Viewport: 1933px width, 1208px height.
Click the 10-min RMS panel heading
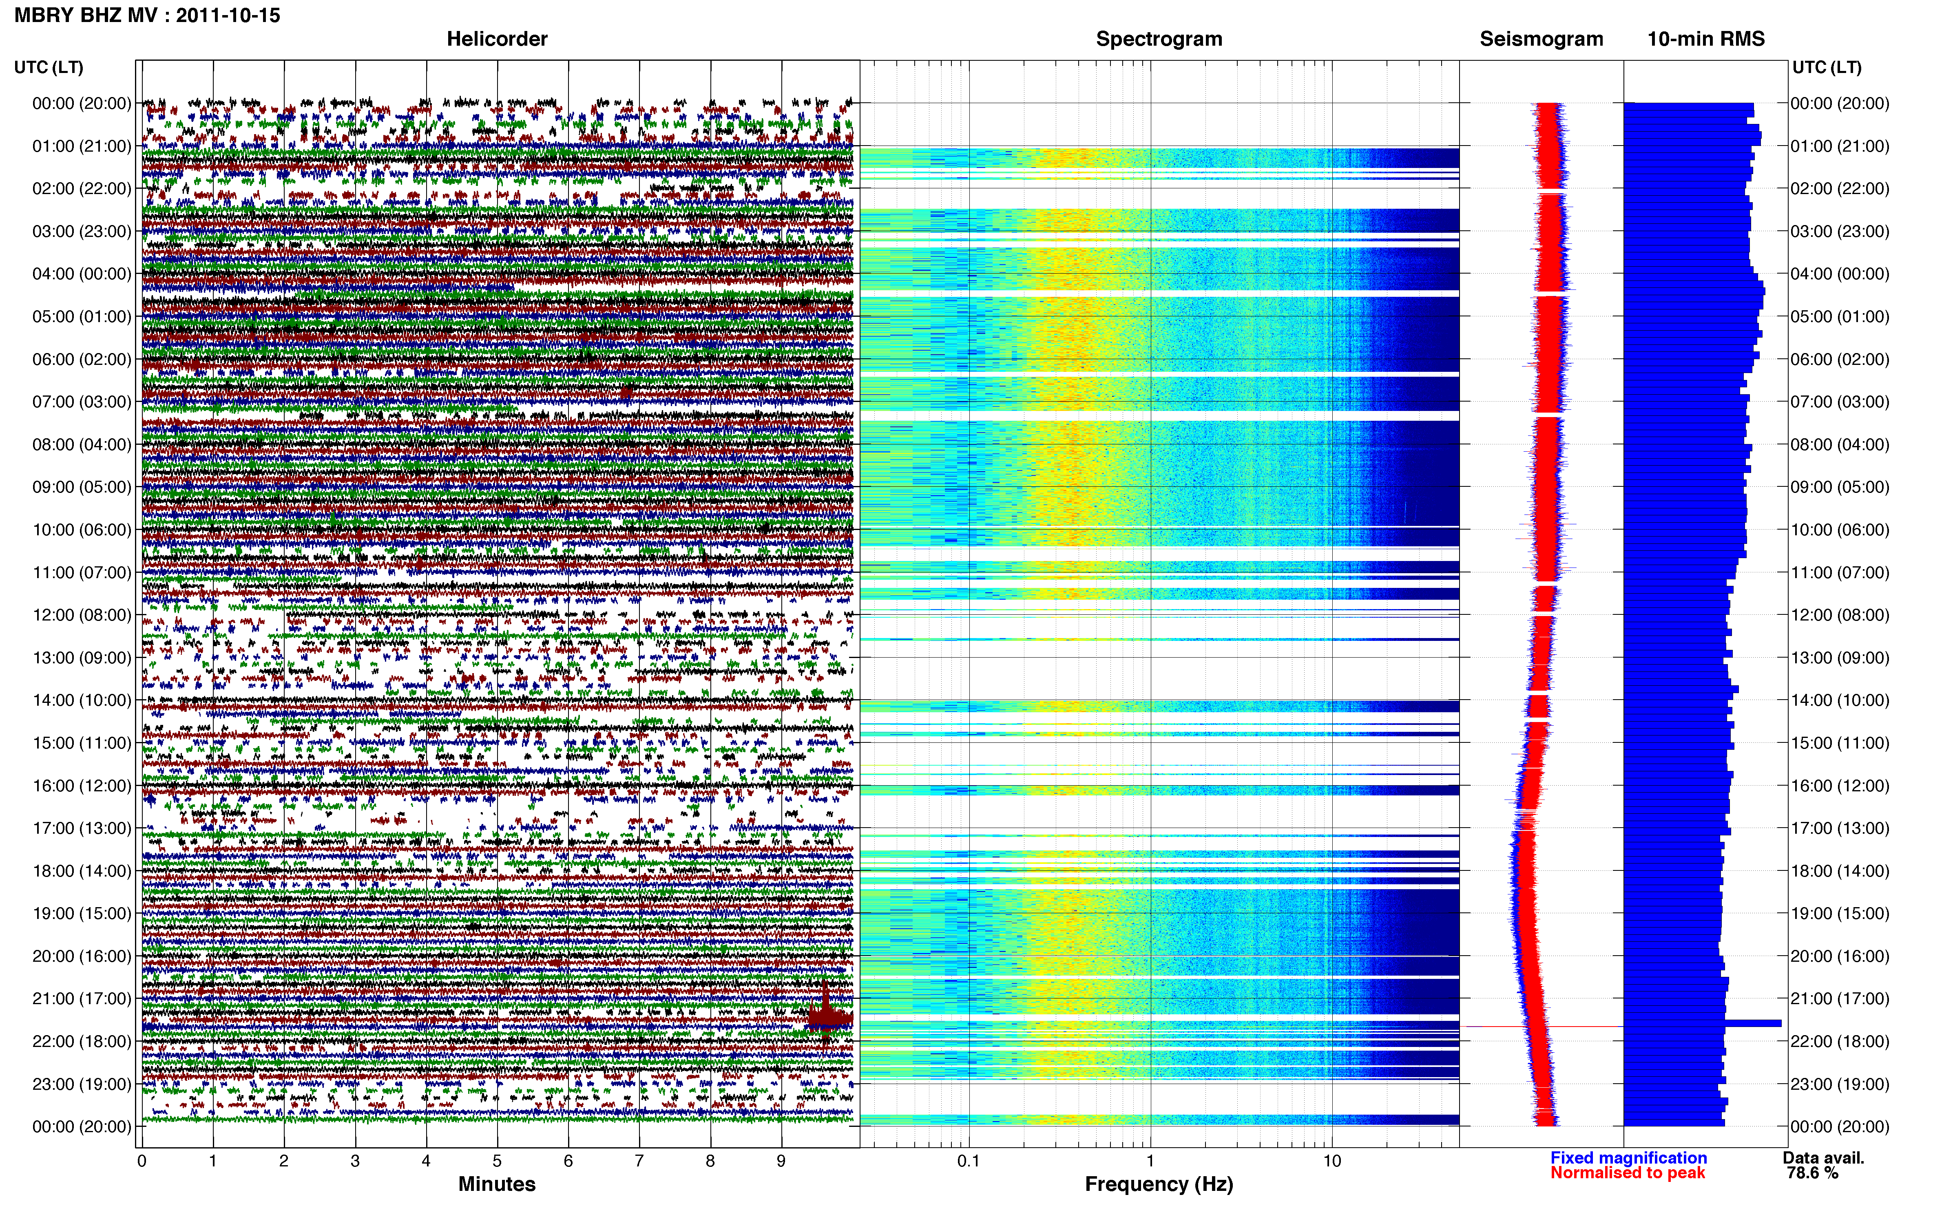coord(1706,38)
